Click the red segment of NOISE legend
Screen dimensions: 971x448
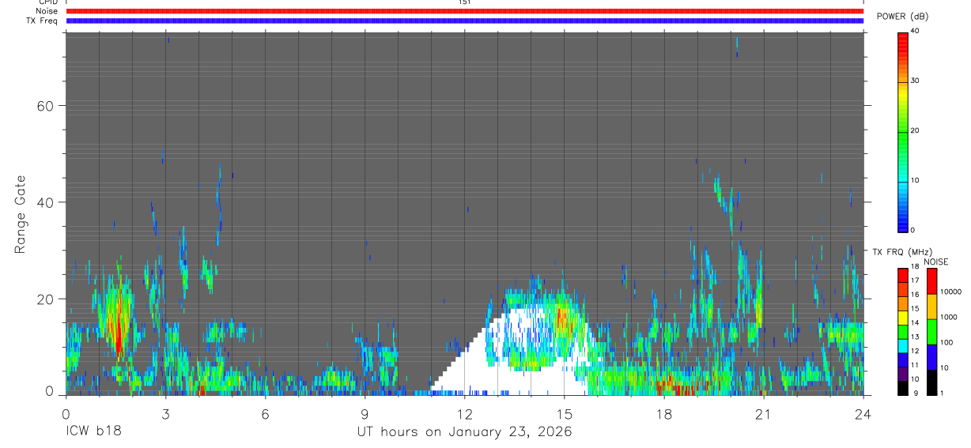click(x=931, y=281)
